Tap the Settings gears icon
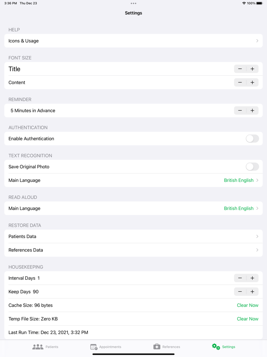The image size is (267, 357). tap(216, 347)
